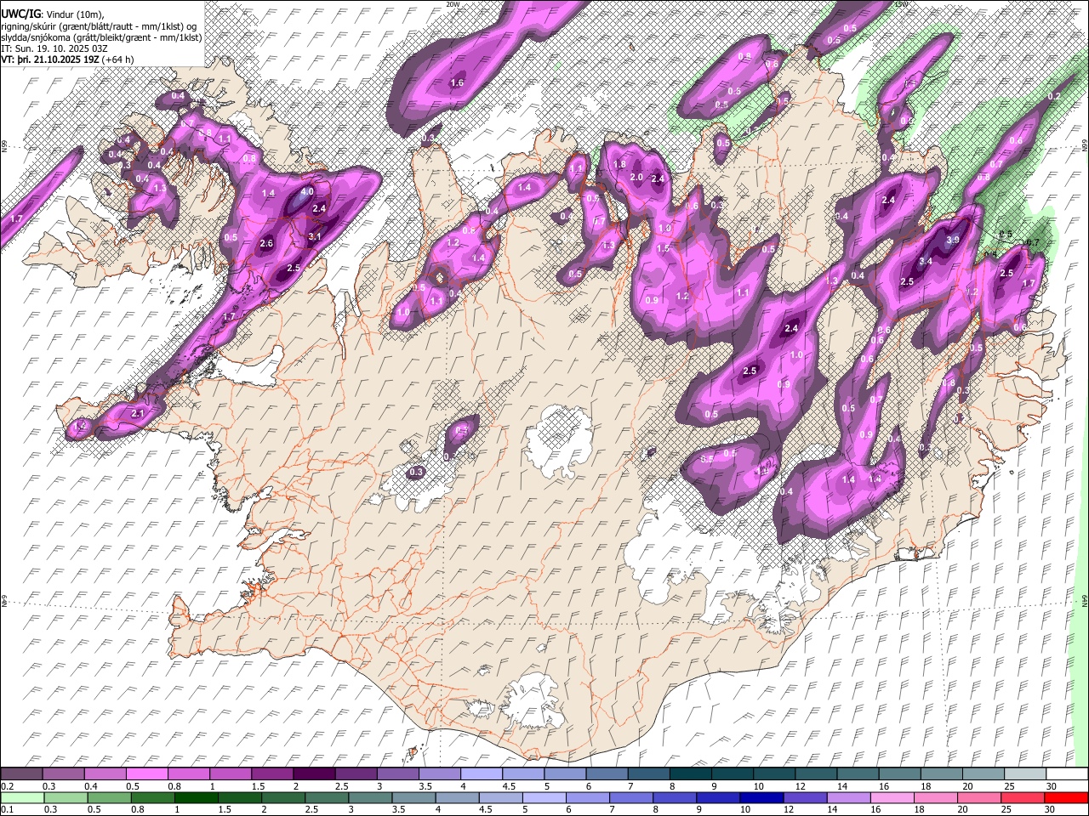Click the 0.2 label in upper legend row

(7, 786)
